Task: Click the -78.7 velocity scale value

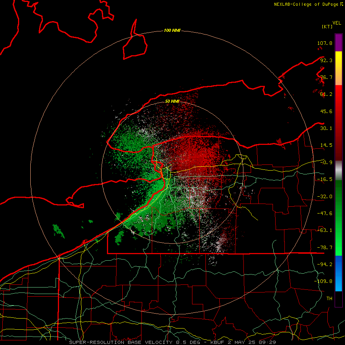Action: tap(325, 248)
